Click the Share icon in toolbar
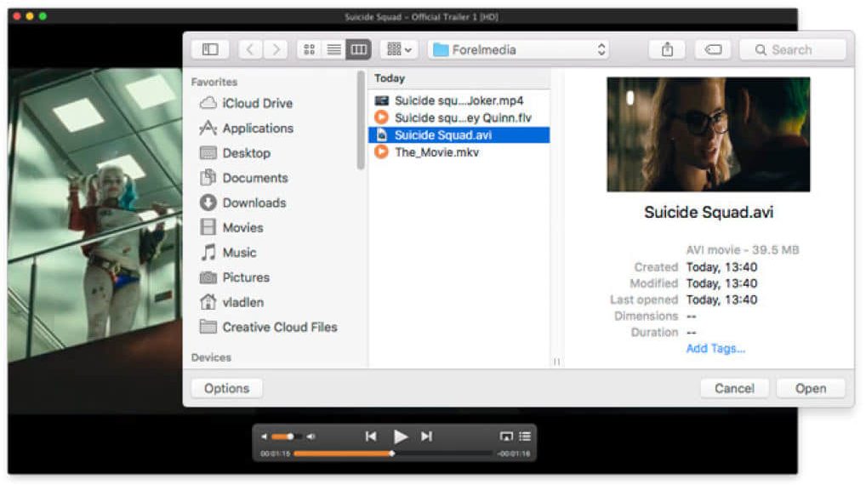Image resolution: width=866 pixels, height=485 pixels. pyautogui.click(x=667, y=50)
